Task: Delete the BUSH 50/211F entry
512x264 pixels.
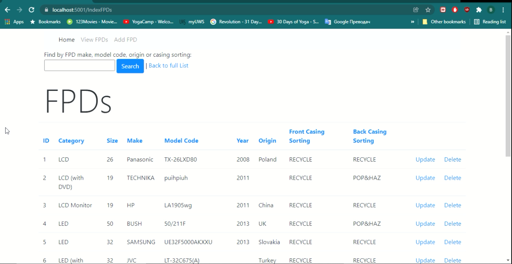Action: point(452,224)
